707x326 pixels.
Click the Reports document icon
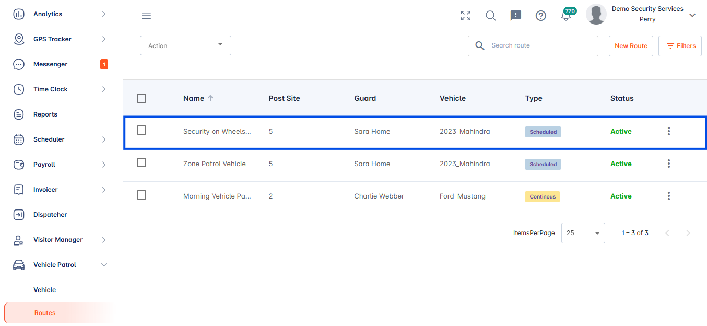pyautogui.click(x=19, y=114)
